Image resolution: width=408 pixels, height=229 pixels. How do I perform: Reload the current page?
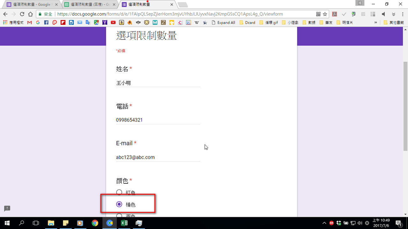(x=22, y=14)
